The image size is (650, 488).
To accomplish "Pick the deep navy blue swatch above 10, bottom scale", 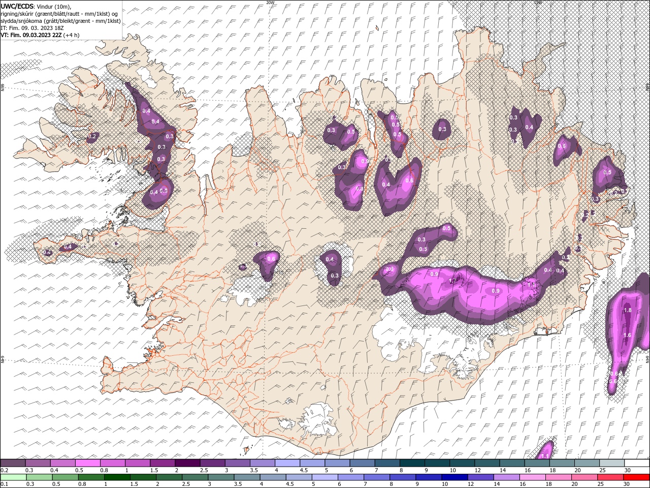I will point(454,477).
